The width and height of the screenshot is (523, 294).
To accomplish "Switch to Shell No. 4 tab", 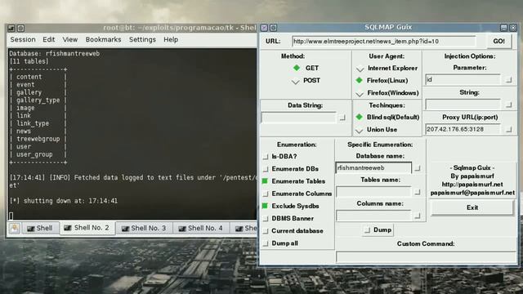I will [201, 229].
